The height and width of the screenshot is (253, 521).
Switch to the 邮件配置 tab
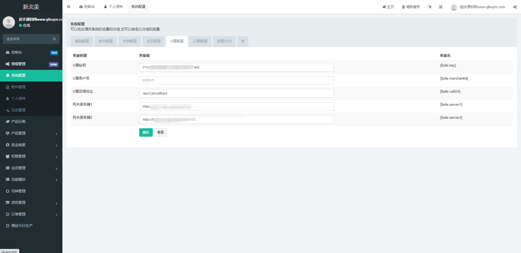click(x=106, y=41)
